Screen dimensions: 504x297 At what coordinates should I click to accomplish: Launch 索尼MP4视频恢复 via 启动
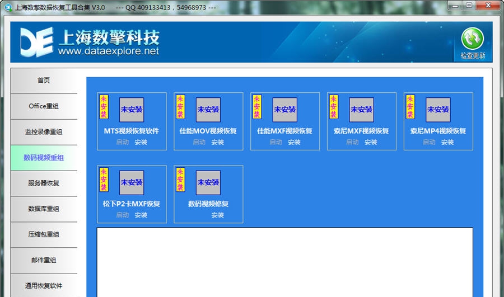click(x=429, y=142)
